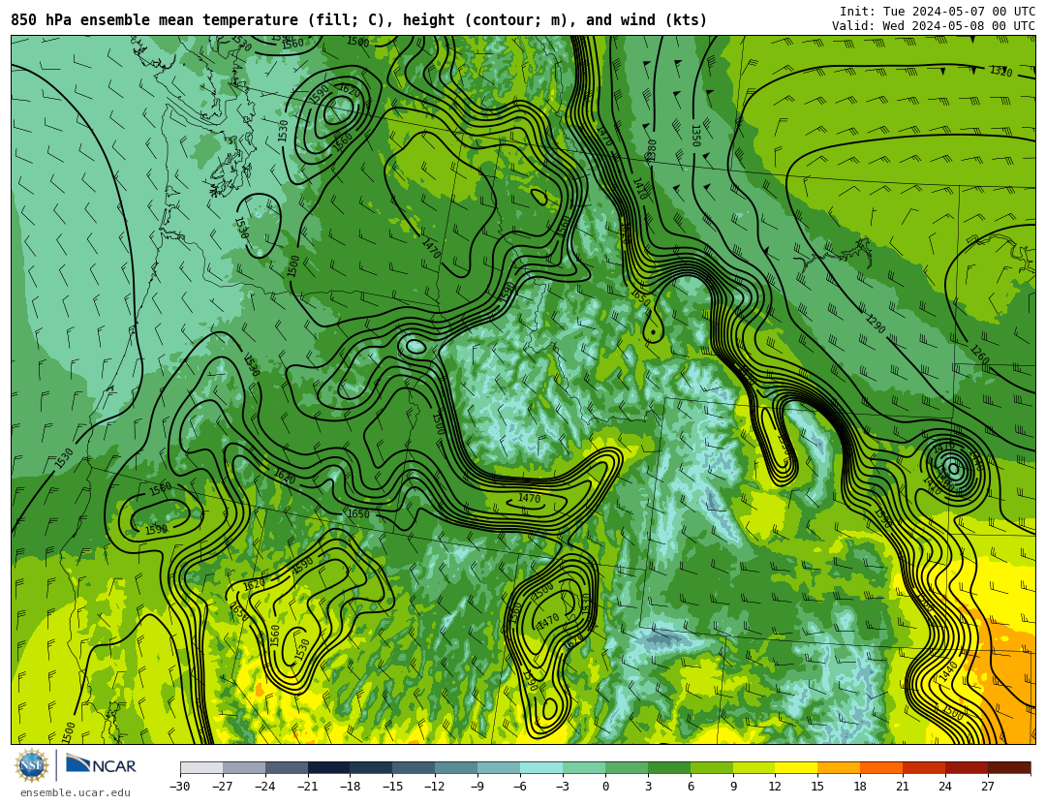
Task: Pick the colorbar swatch between 3 and 6
Action: click(669, 767)
